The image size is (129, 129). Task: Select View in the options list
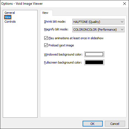coord(8,17)
